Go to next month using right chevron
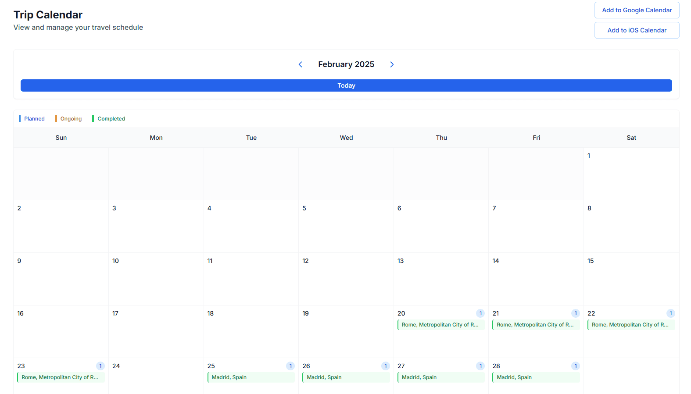The image size is (691, 394). pos(392,64)
